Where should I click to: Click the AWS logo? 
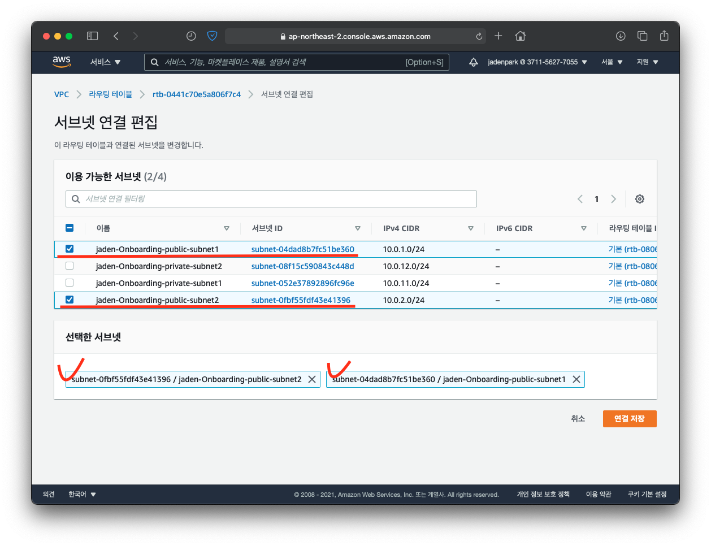point(62,62)
